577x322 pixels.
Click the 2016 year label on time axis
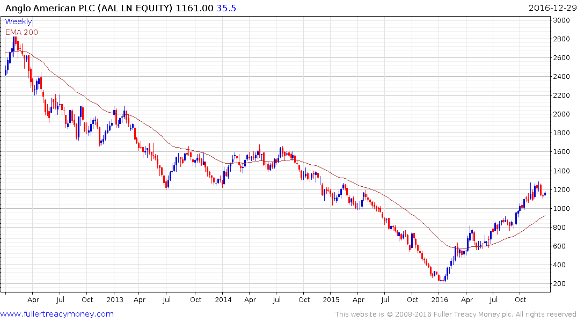click(x=440, y=300)
